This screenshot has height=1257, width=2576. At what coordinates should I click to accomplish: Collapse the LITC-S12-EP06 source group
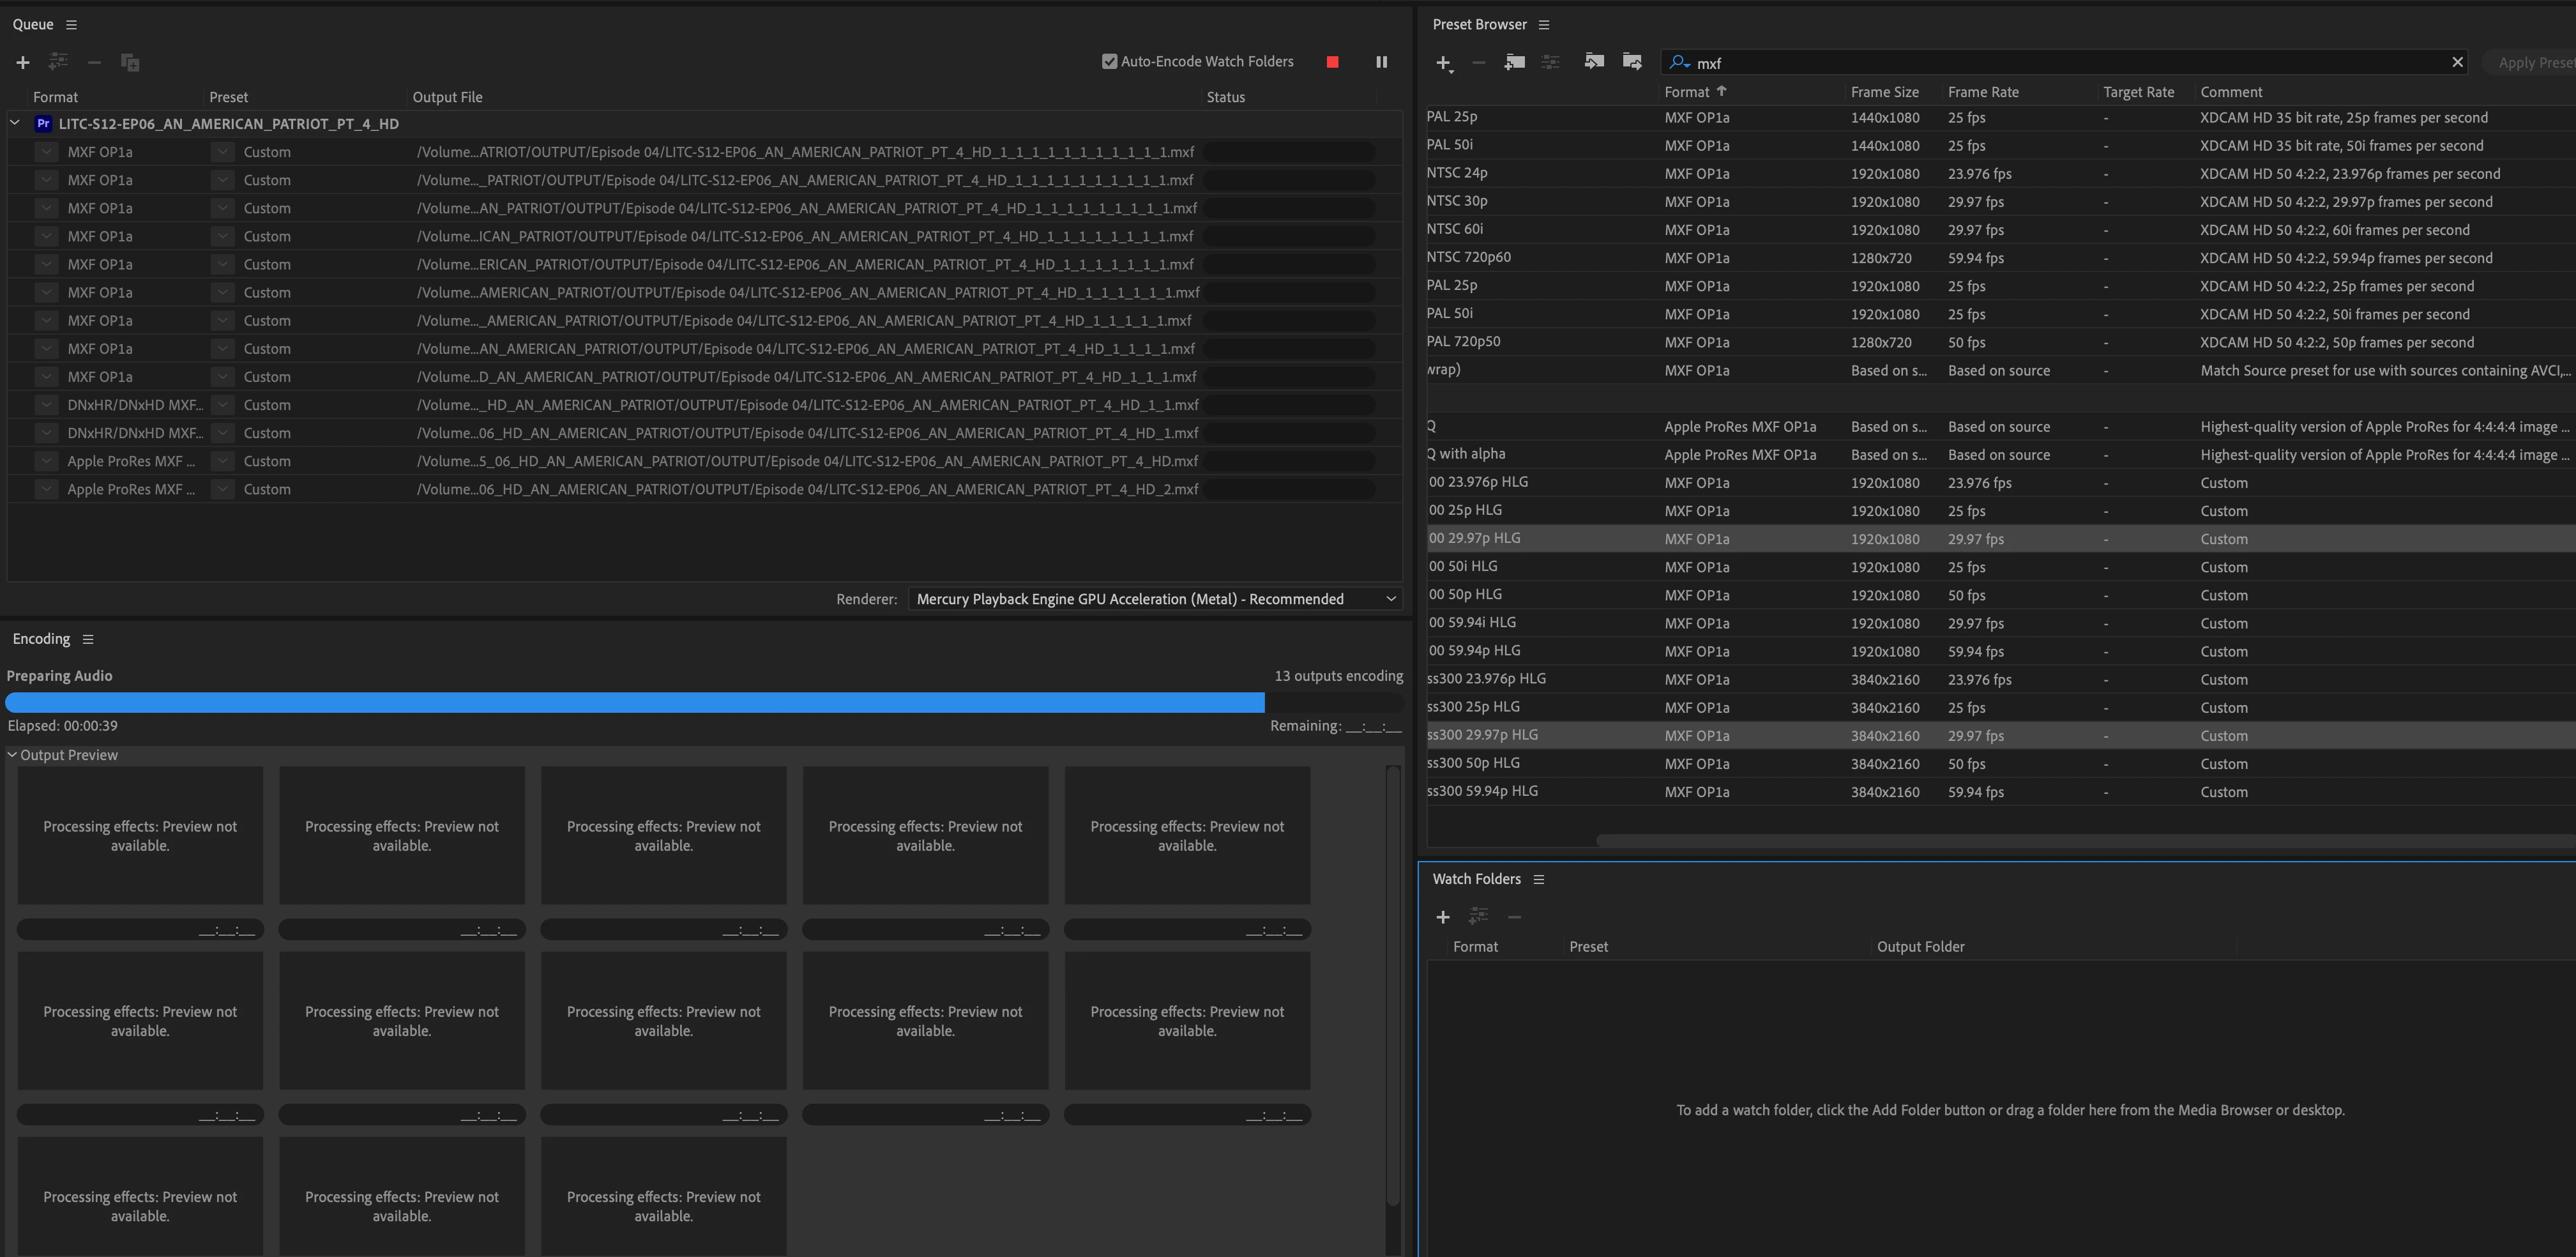[x=15, y=123]
